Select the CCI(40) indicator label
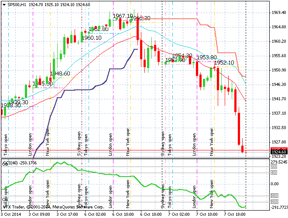The height and width of the screenshot is (218, 288). pos(11,163)
